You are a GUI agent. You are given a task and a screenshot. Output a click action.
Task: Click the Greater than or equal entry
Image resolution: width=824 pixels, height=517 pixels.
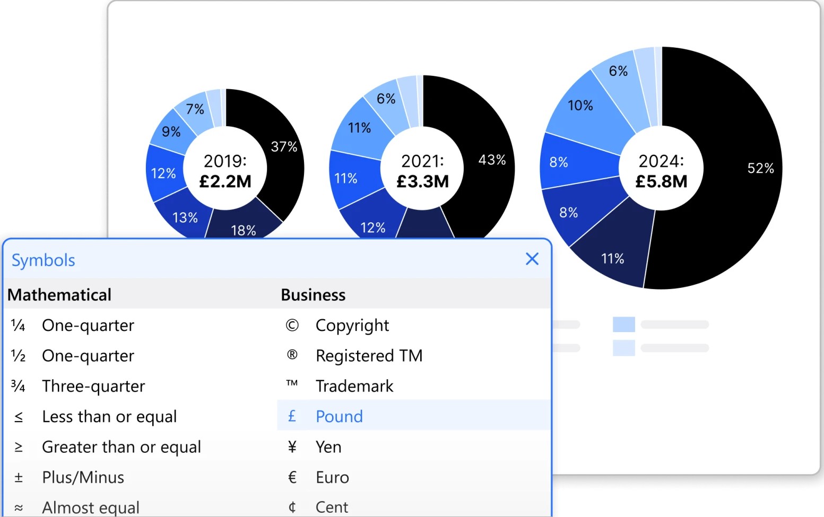121,447
